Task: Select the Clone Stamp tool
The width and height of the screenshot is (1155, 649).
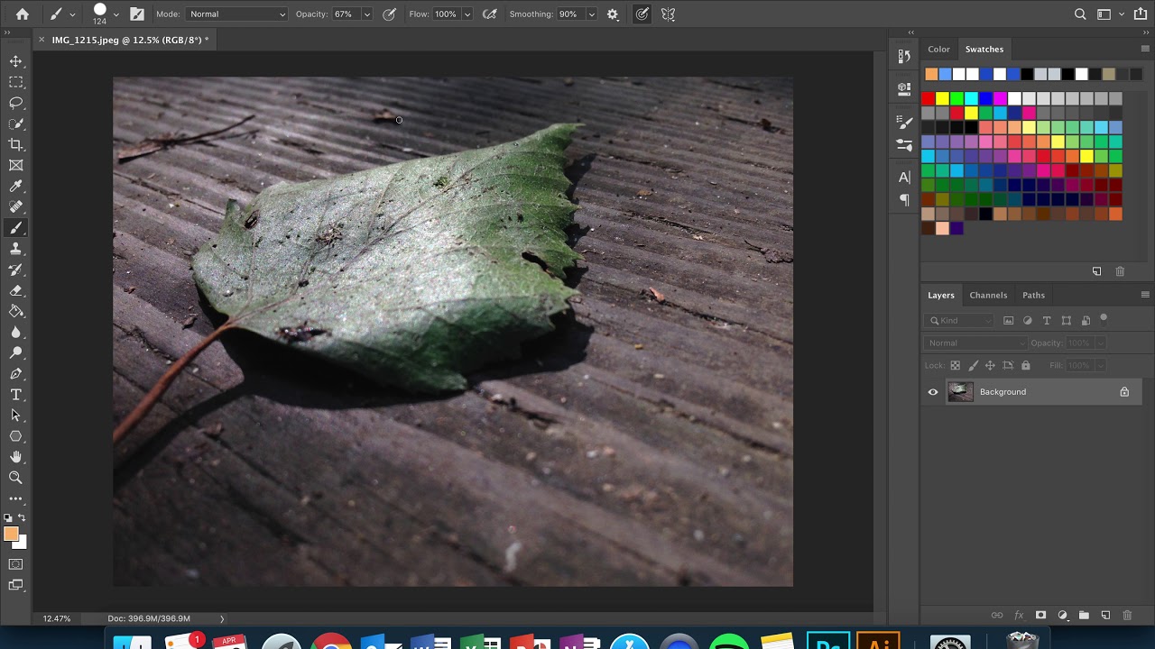Action: click(x=15, y=249)
